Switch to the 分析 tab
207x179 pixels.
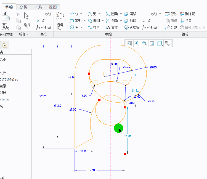(23, 7)
